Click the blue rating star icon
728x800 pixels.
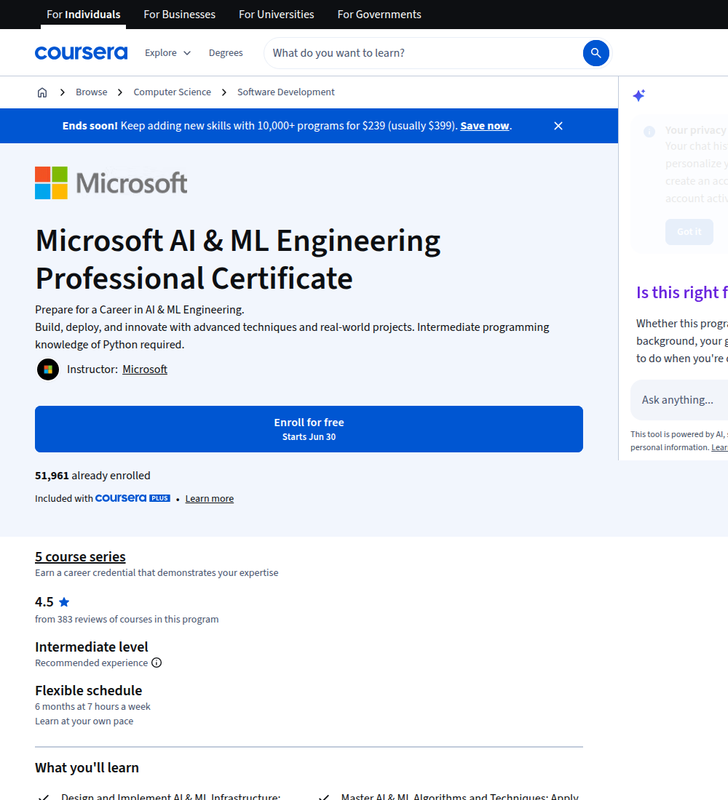pyautogui.click(x=64, y=602)
